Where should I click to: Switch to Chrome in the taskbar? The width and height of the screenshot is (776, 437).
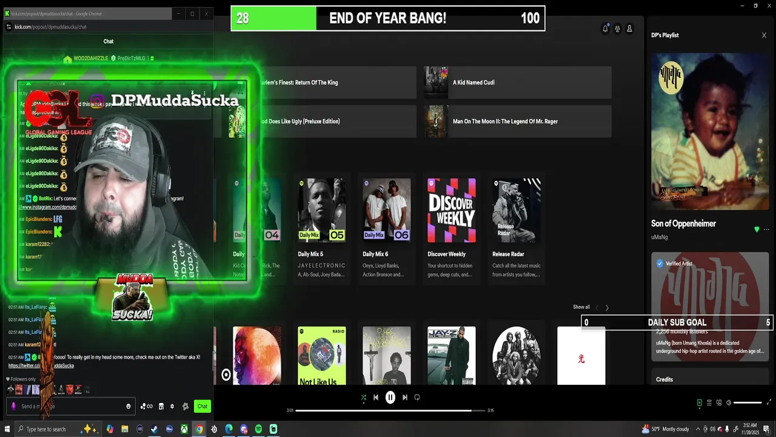pyautogui.click(x=199, y=429)
